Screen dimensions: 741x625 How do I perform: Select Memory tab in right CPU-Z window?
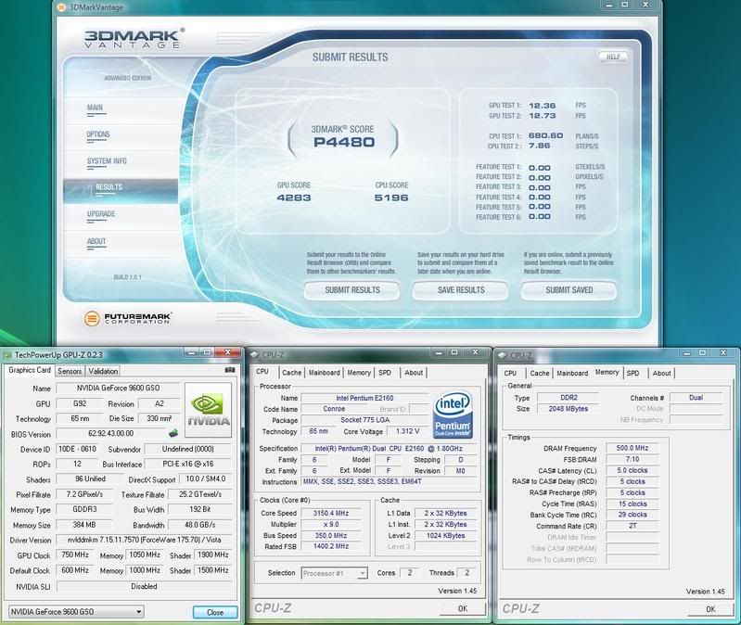[x=607, y=372]
